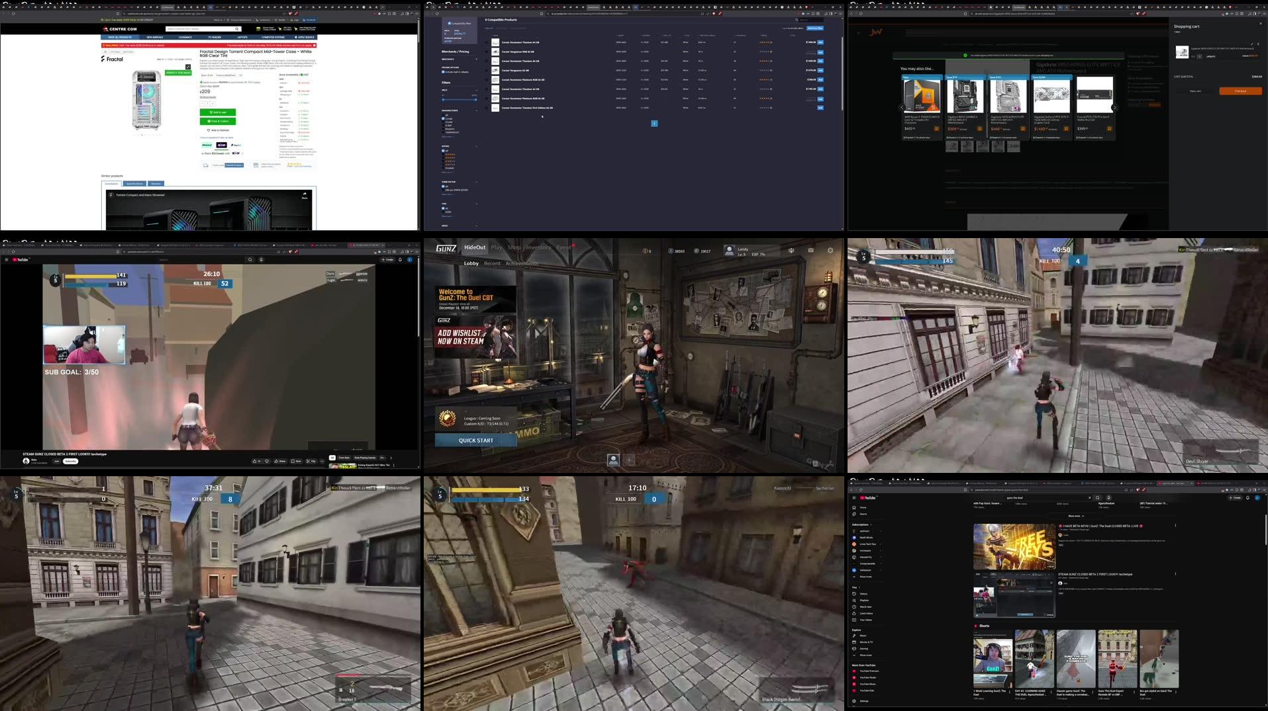Screen dimensions: 1268x711
Task: Open the settings gear in the GunZ lobby
Action: 830,250
